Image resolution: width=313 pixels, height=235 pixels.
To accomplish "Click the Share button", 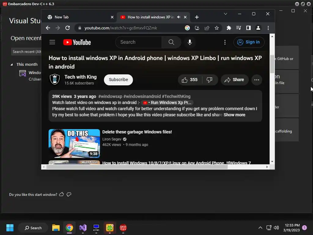I will click(x=234, y=80).
